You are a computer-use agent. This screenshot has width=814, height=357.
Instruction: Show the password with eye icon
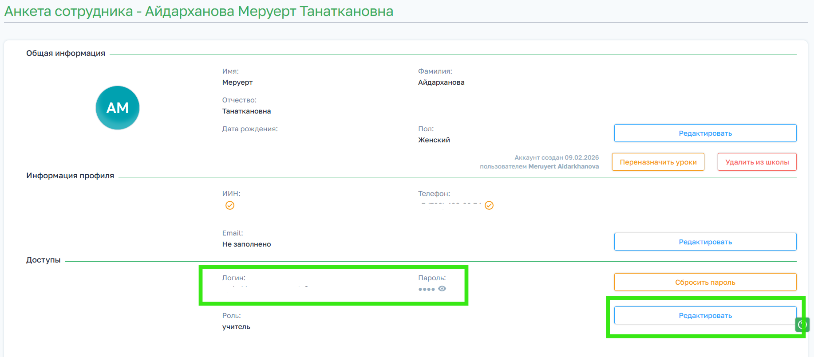click(442, 289)
